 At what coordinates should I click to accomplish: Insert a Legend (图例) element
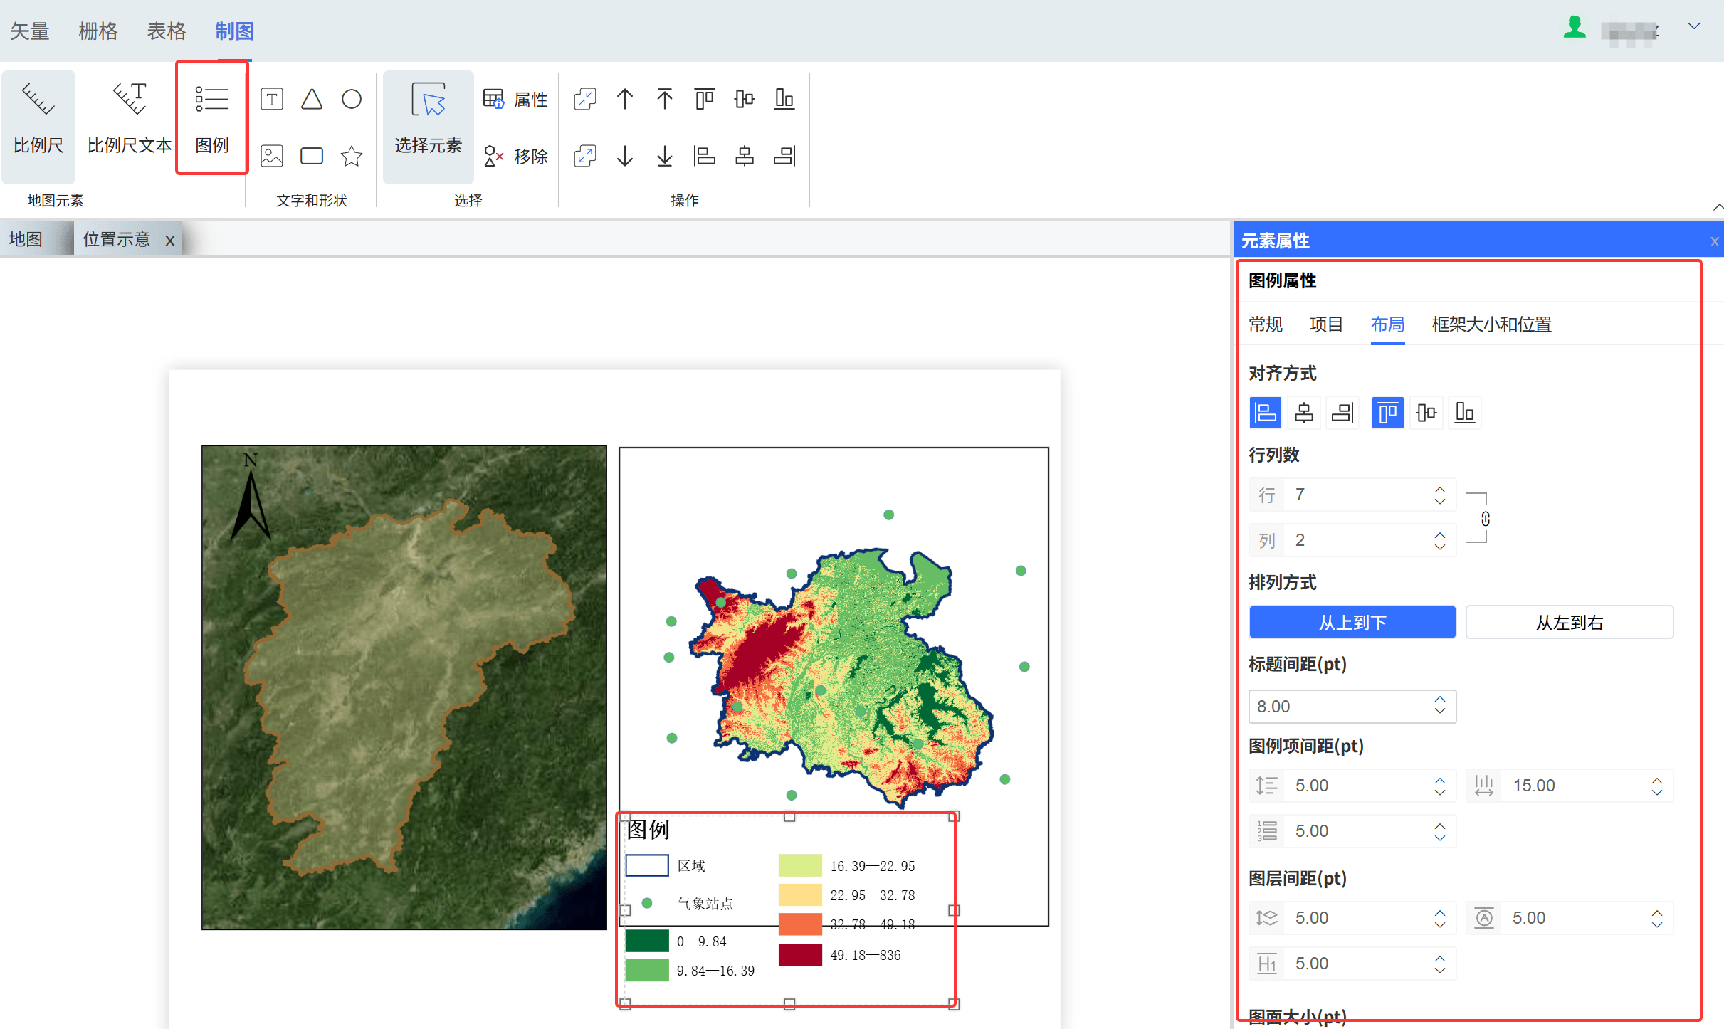pos(211,120)
